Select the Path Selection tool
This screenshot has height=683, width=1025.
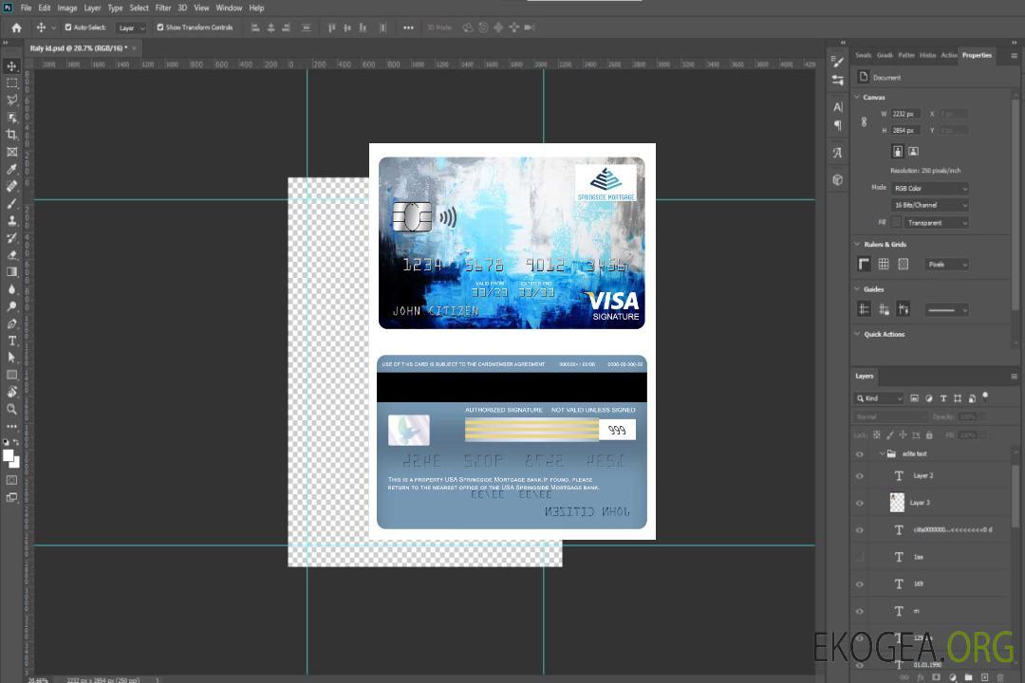pyautogui.click(x=11, y=358)
